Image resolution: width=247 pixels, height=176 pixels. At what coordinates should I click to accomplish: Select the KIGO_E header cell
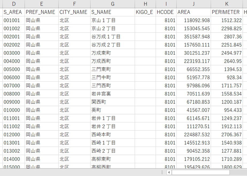(x=145, y=12)
